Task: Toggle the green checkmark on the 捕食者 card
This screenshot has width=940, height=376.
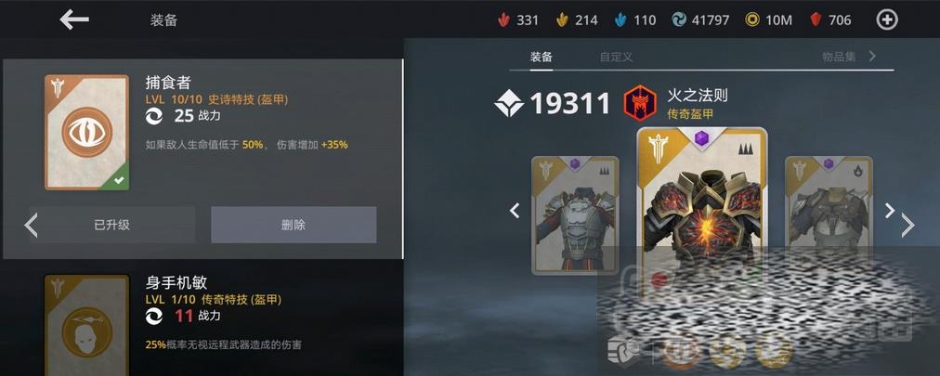Action: 118,179
